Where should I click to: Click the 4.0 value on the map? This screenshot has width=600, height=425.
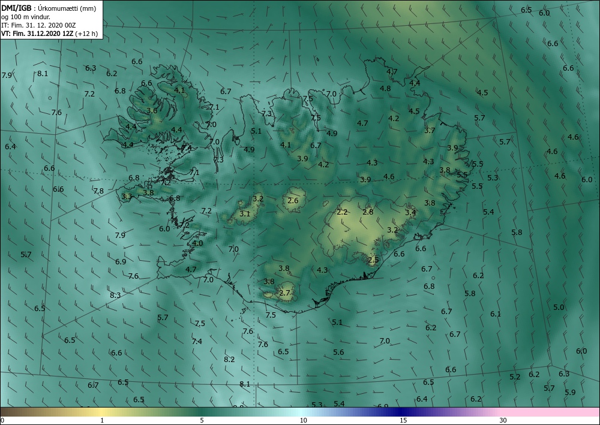click(197, 243)
